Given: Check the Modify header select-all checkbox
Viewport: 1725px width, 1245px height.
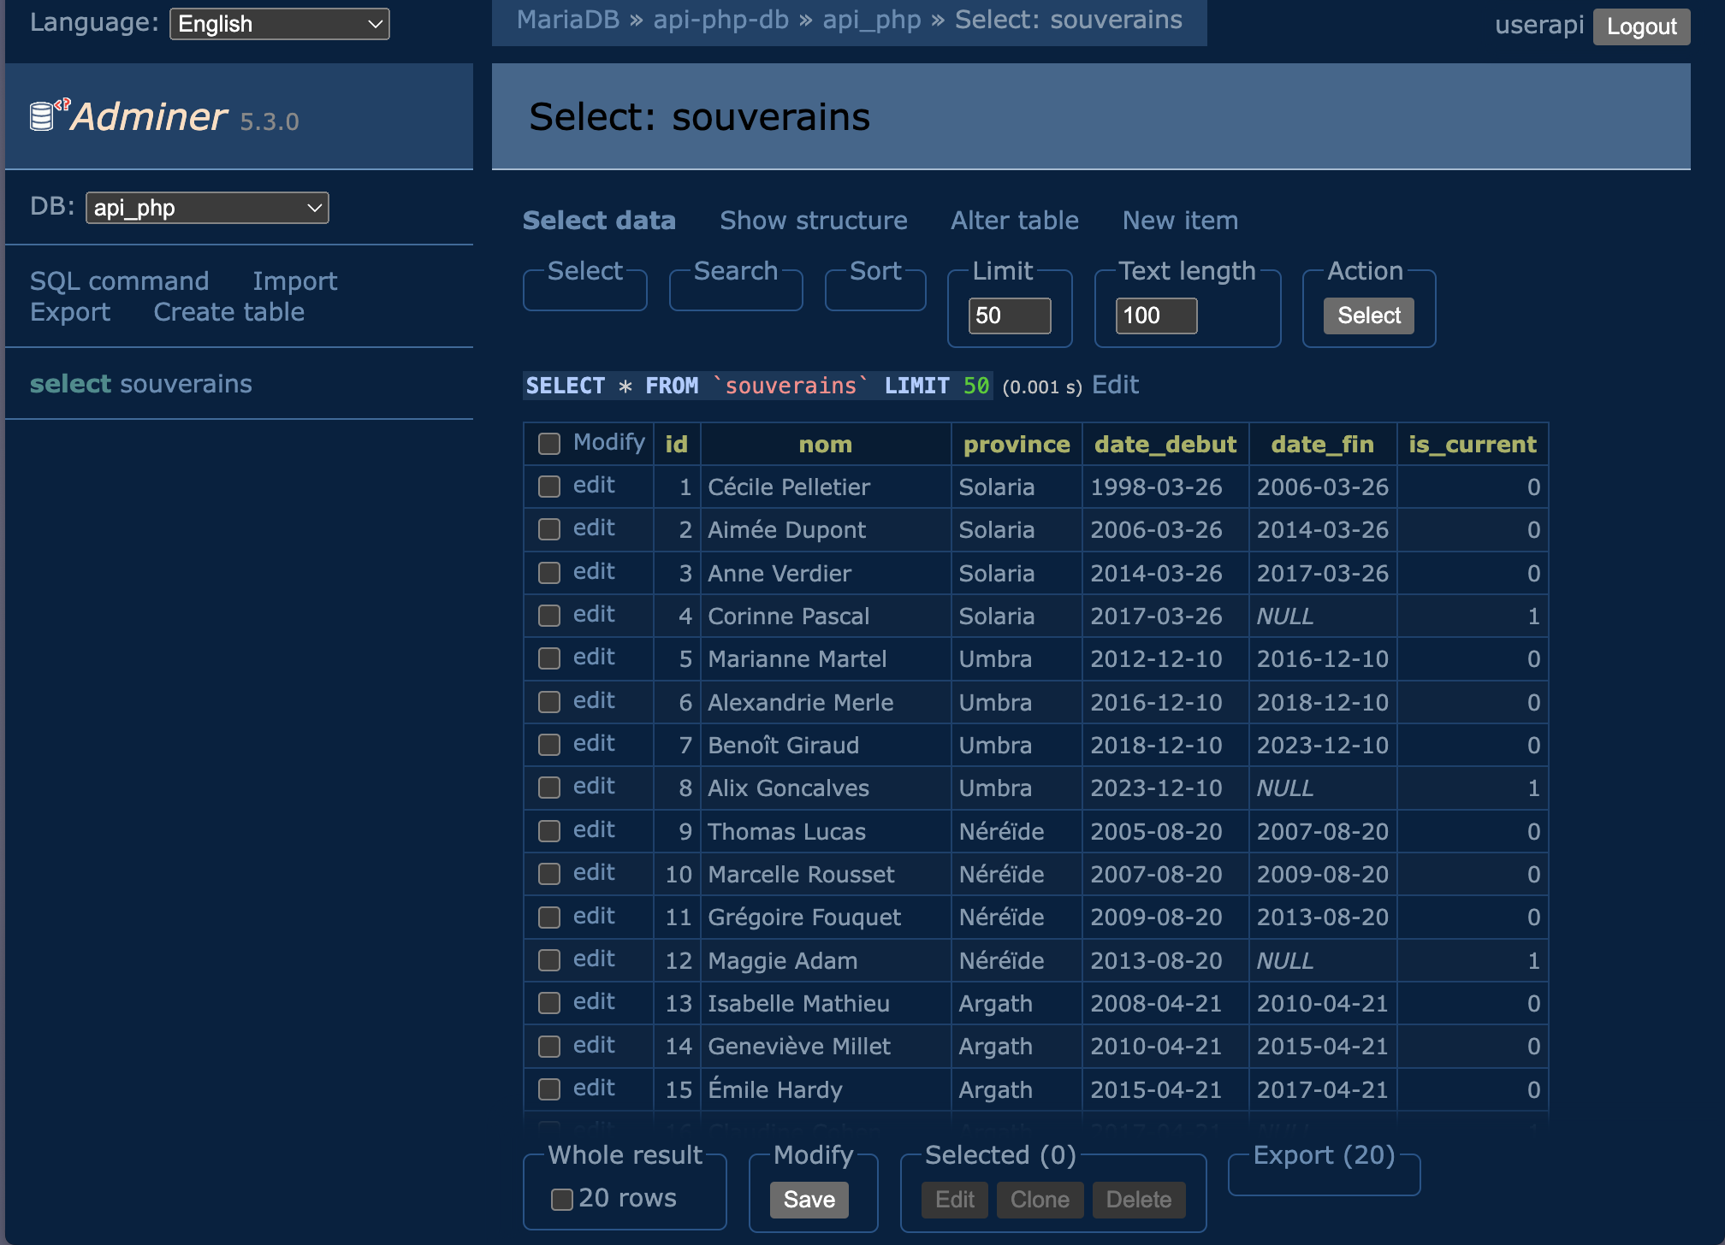Looking at the screenshot, I should (549, 444).
